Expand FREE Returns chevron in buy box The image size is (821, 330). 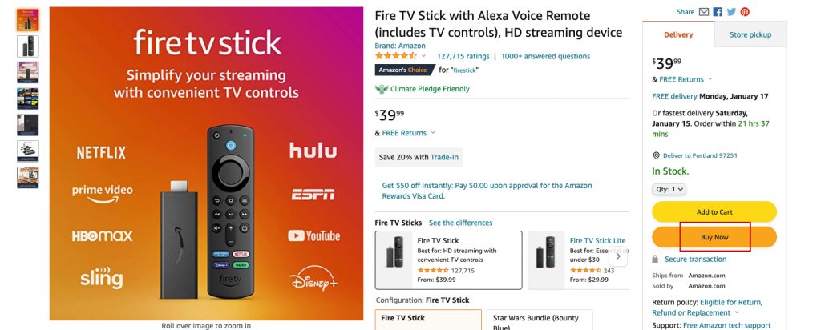(x=710, y=79)
